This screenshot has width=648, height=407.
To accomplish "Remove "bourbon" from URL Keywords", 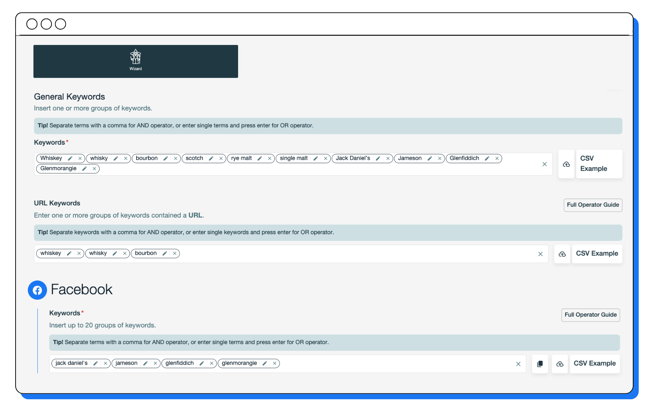I will pyautogui.click(x=174, y=253).
